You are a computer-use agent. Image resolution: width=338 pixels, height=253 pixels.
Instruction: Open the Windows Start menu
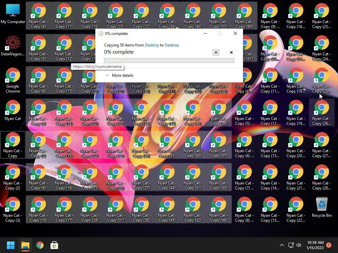click(11, 245)
